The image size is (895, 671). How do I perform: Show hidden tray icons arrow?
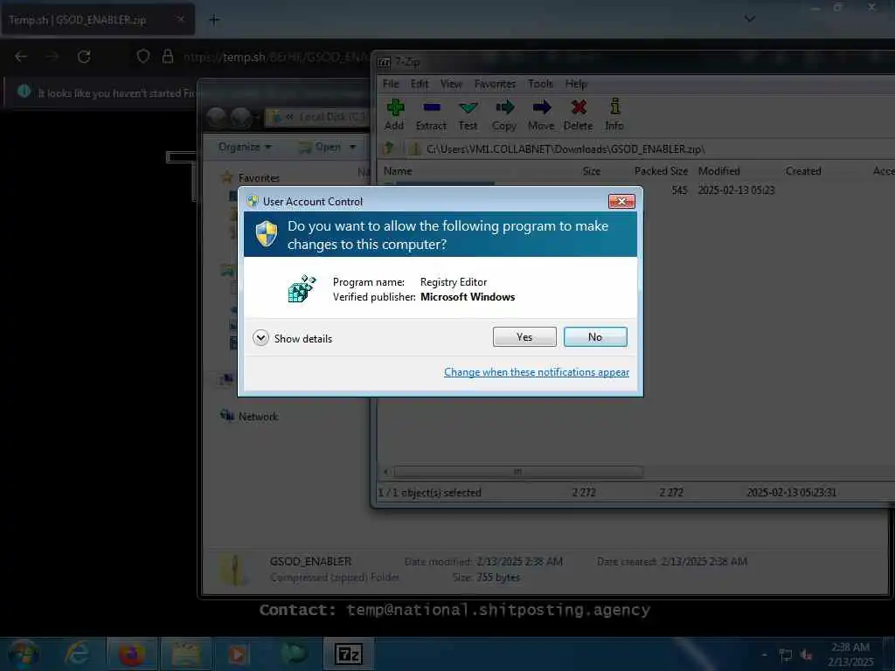764,655
